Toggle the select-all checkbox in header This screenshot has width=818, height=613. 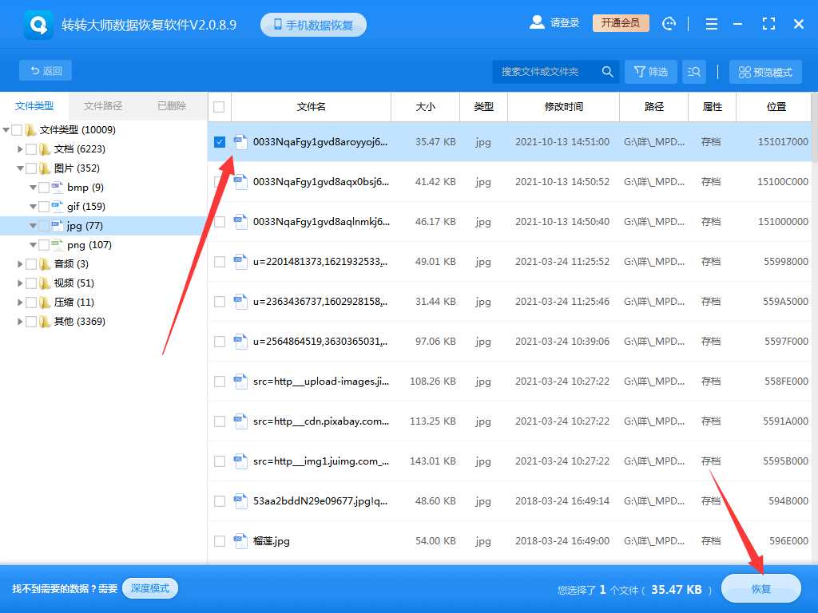(219, 106)
